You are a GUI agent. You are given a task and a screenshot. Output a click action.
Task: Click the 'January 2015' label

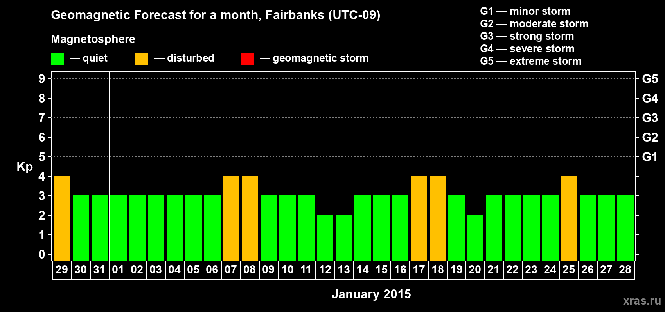pos(371,294)
